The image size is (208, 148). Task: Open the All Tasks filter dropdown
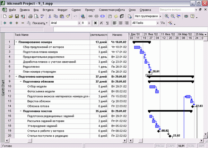(x=157, y=23)
